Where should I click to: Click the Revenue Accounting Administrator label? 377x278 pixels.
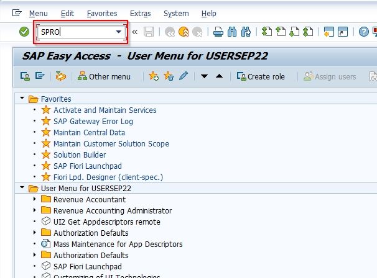pyautogui.click(x=113, y=210)
